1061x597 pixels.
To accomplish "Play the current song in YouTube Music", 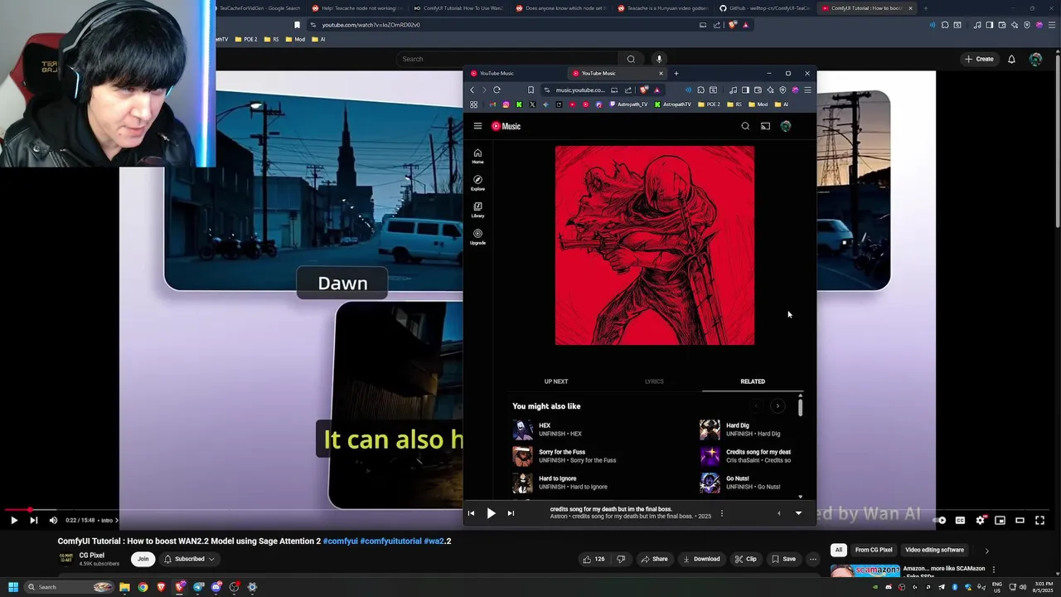I will pos(491,513).
